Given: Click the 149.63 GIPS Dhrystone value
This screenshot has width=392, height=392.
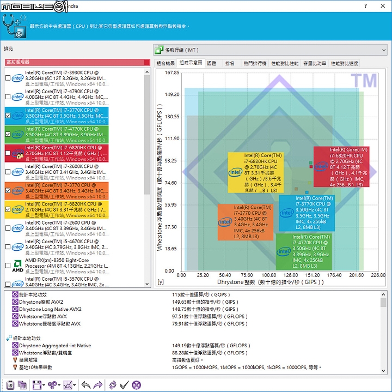Looking at the screenshot, I should click(x=205, y=302).
